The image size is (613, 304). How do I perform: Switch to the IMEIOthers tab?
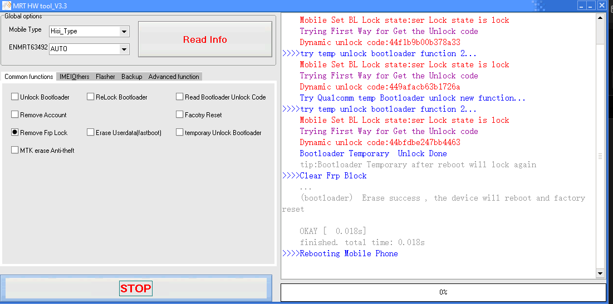(x=74, y=77)
